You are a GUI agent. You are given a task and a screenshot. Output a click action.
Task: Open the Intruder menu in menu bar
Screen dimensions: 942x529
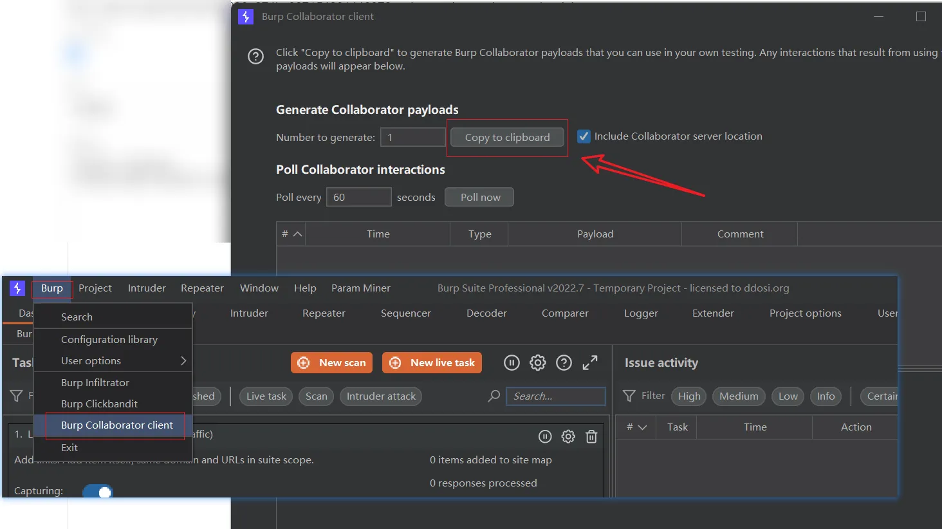click(x=147, y=288)
